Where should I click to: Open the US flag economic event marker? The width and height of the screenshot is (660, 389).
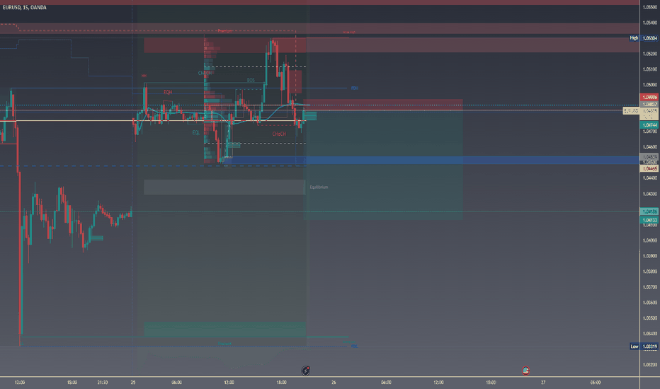(x=525, y=371)
